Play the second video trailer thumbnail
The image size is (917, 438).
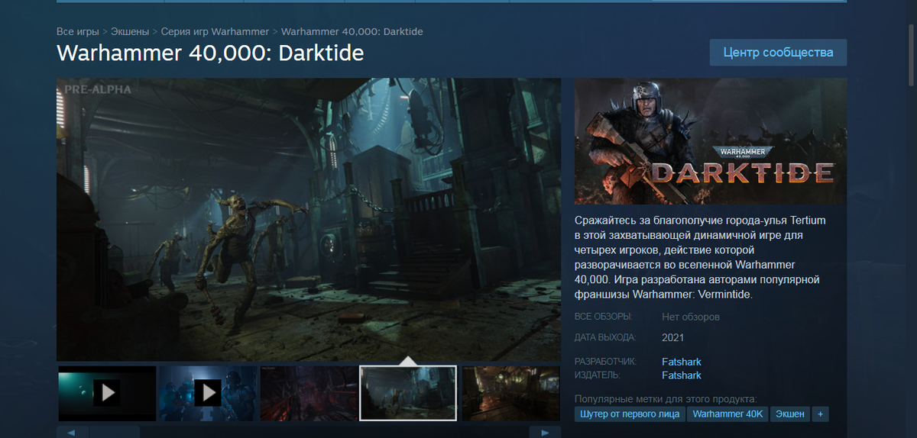[x=208, y=393]
